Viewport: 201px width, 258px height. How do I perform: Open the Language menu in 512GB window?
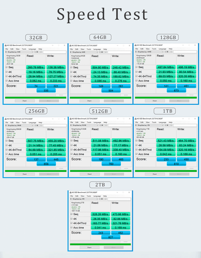click(x=97, y=122)
